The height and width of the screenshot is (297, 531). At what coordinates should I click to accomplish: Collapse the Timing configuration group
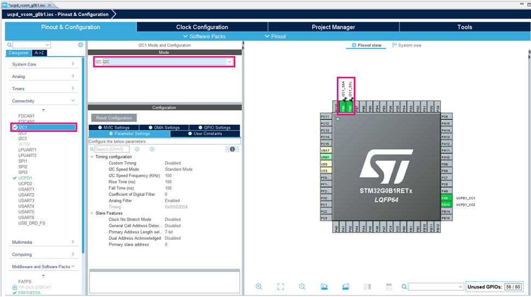tap(92, 157)
